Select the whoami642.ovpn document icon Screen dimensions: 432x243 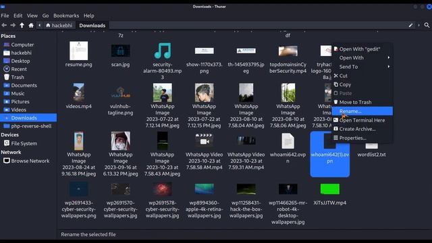pyautogui.click(x=288, y=141)
